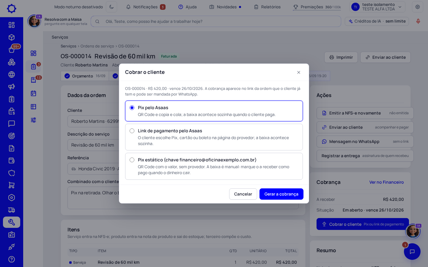The image size is (428, 267).
Task: Open Créditos de IA indicator
Action: (377, 21)
